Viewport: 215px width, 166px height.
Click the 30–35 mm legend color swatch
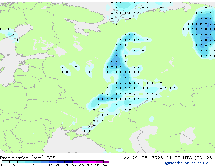tap(76, 162)
